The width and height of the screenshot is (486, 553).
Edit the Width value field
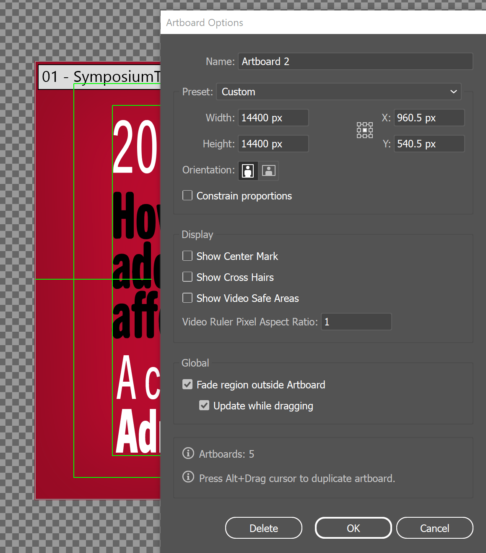click(x=273, y=118)
